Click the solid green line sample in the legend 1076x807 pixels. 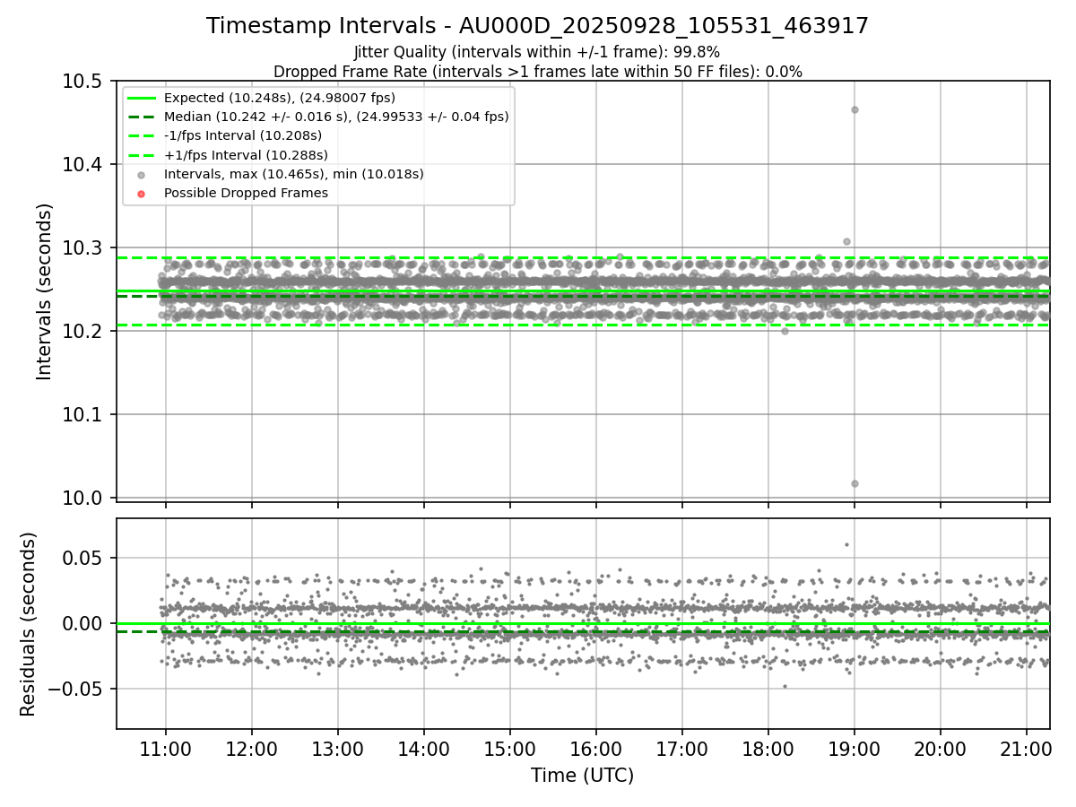(141, 98)
